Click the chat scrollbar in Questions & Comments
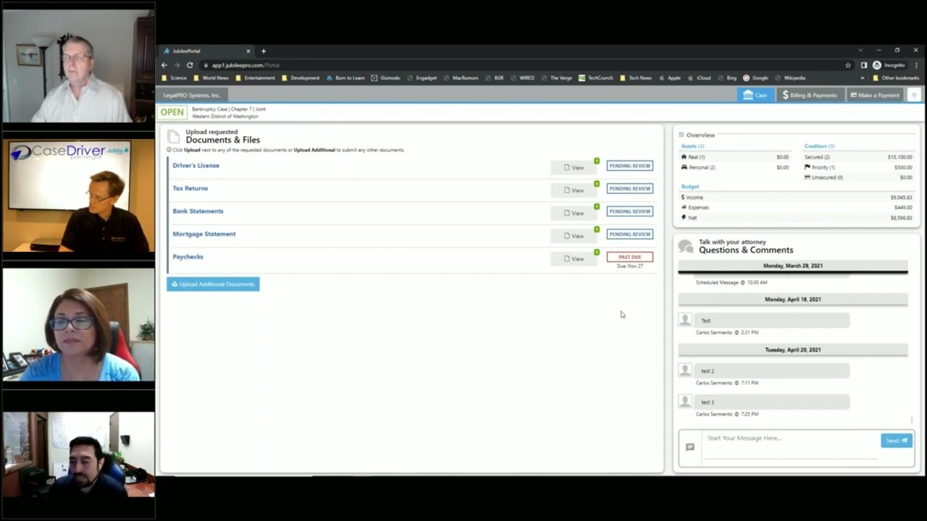927x521 pixels. (912, 420)
